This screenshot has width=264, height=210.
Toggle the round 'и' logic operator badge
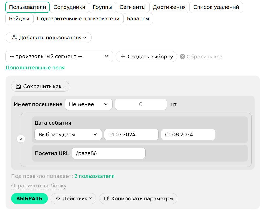click(x=21, y=139)
